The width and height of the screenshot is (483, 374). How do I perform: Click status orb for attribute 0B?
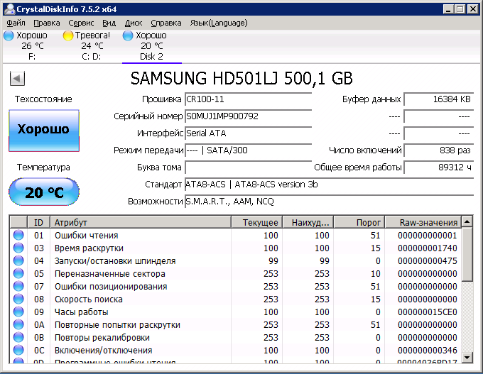18,337
